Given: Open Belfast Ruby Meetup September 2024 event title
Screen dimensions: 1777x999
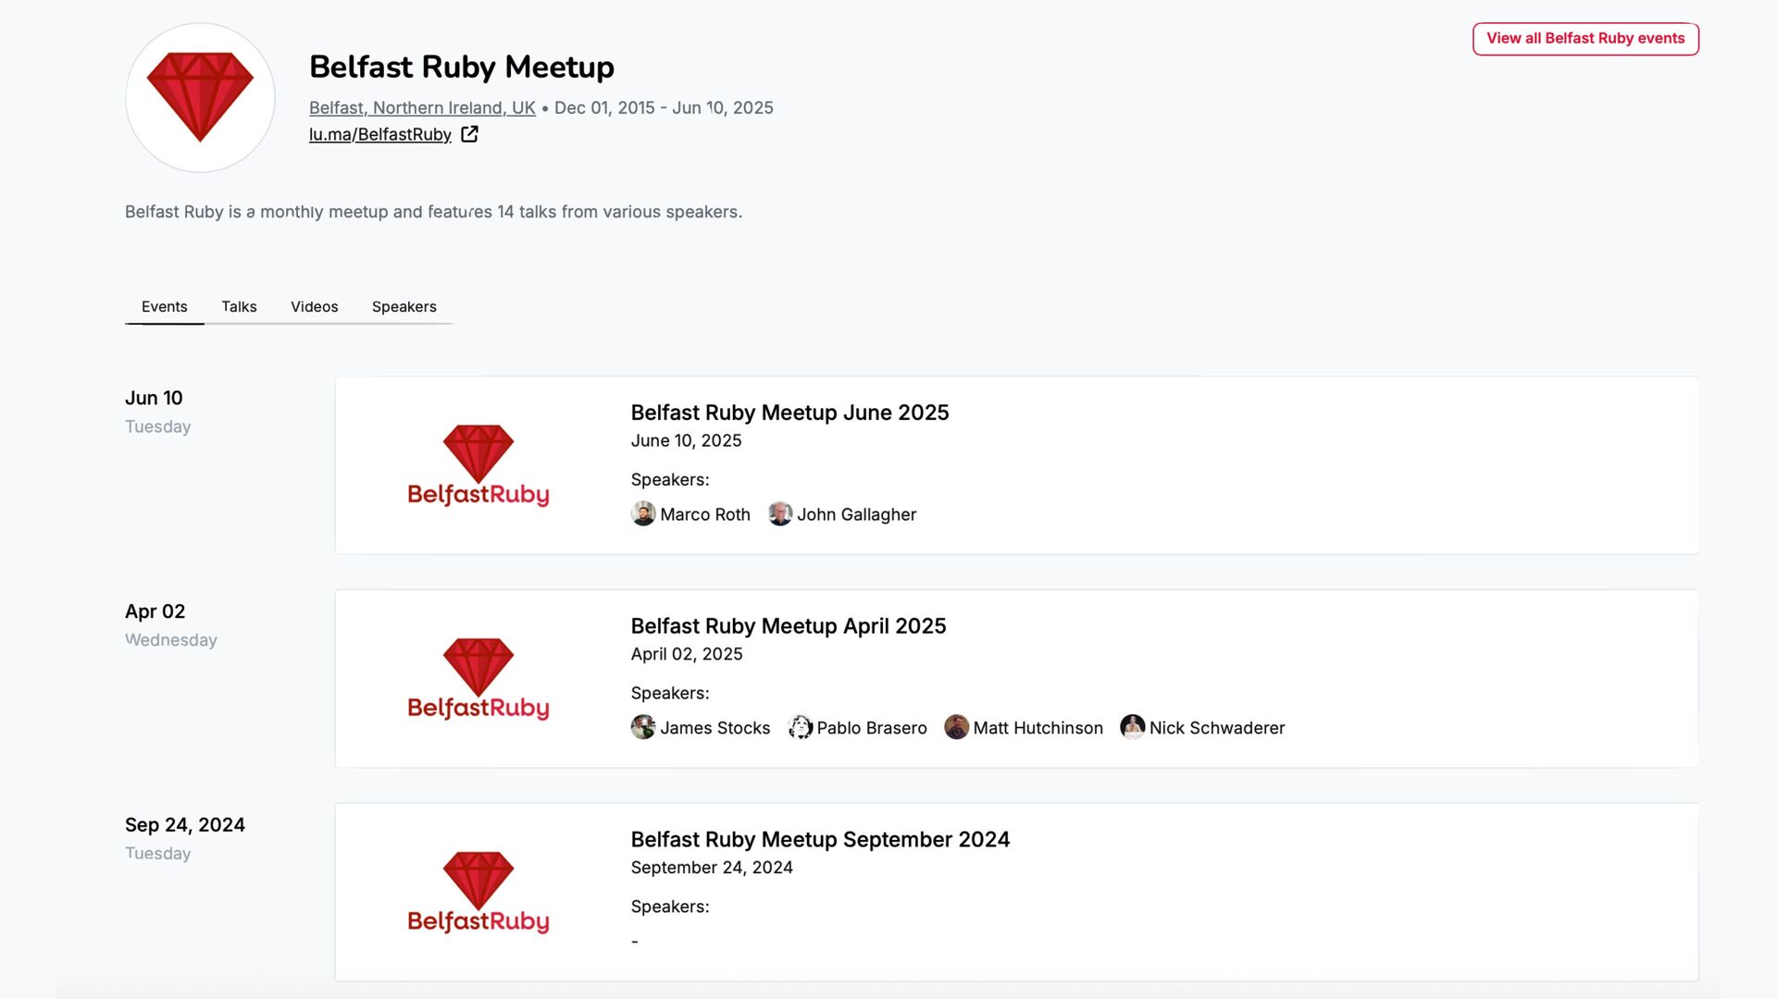Looking at the screenshot, I should tap(819, 839).
